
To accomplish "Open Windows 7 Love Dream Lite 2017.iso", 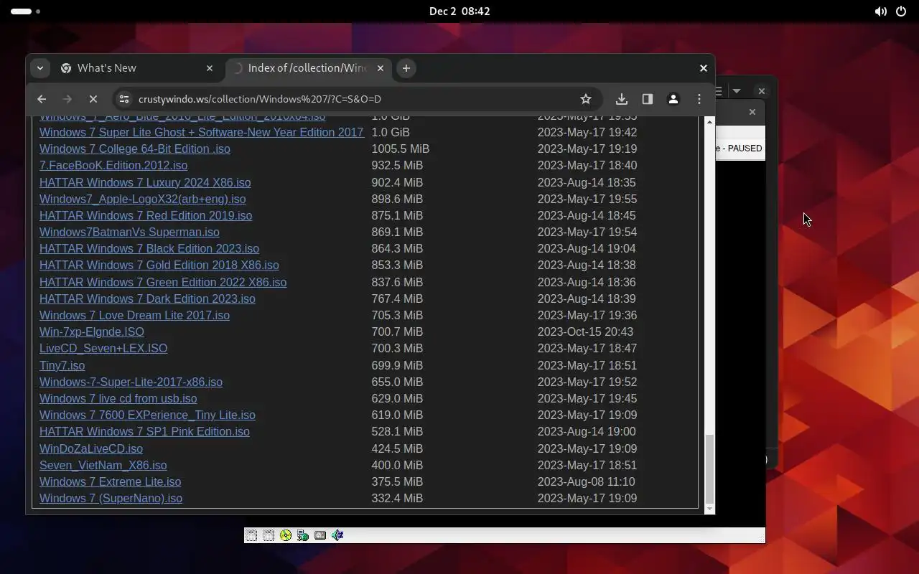I will coord(134,315).
